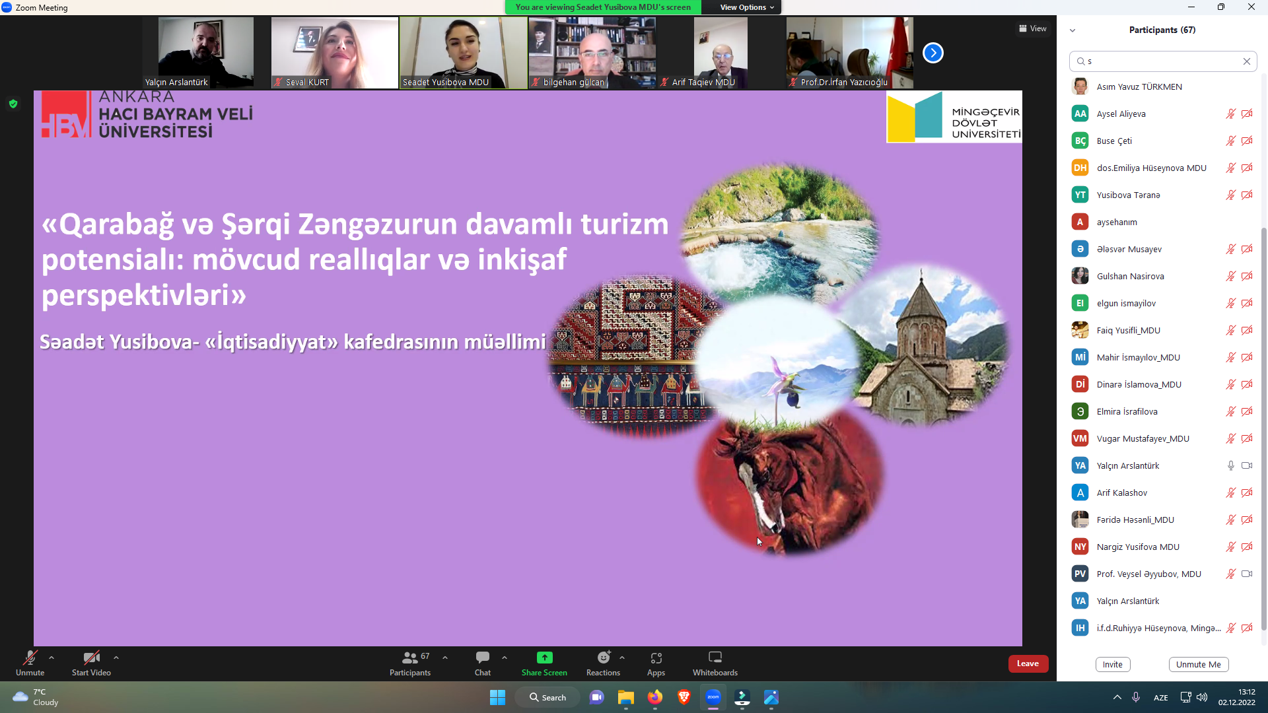Clear the participant search field
The image size is (1268, 713).
point(1246,61)
